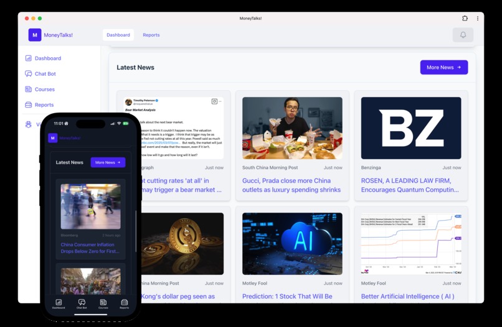Click the Motley Fool label under the line chart
Screen dimensions: 502x327
pos(373,283)
